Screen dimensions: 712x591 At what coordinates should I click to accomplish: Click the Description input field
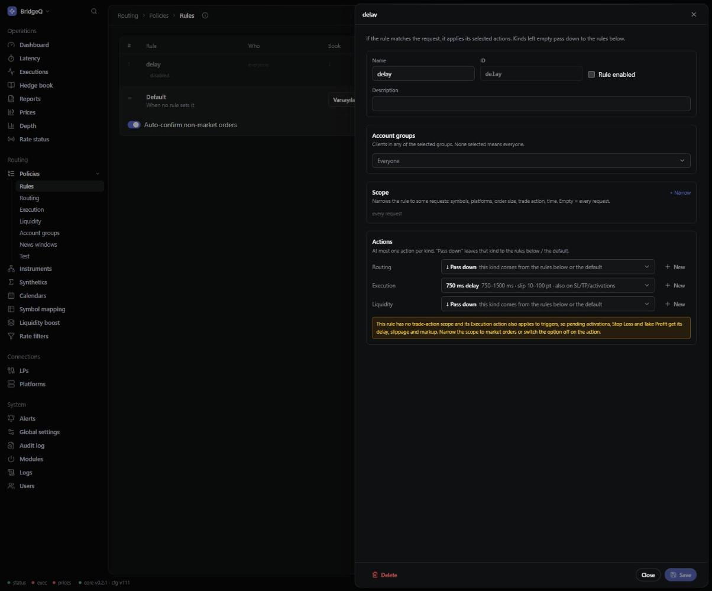pyautogui.click(x=531, y=104)
